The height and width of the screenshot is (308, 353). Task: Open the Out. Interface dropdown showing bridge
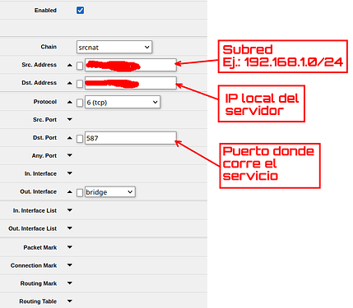click(x=110, y=192)
